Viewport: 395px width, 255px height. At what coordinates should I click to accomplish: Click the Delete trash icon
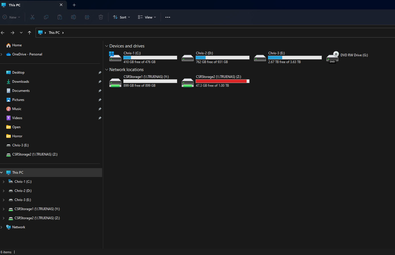click(x=101, y=17)
